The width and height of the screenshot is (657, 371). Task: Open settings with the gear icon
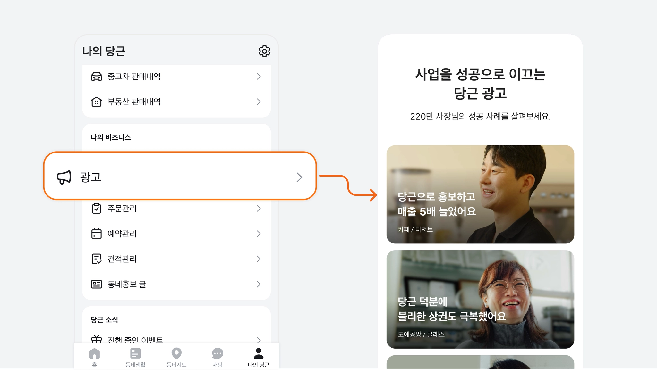pyautogui.click(x=264, y=51)
